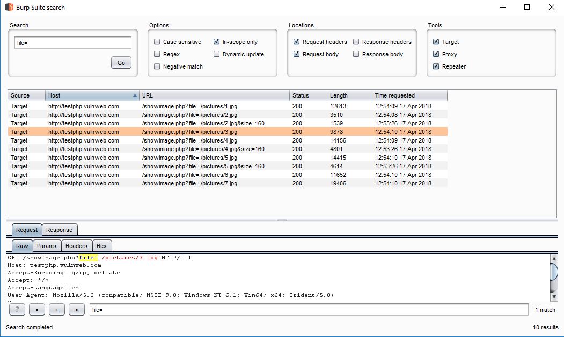Click the 1 match indicator
Image resolution: width=564 pixels, height=337 pixels.
(x=545, y=310)
